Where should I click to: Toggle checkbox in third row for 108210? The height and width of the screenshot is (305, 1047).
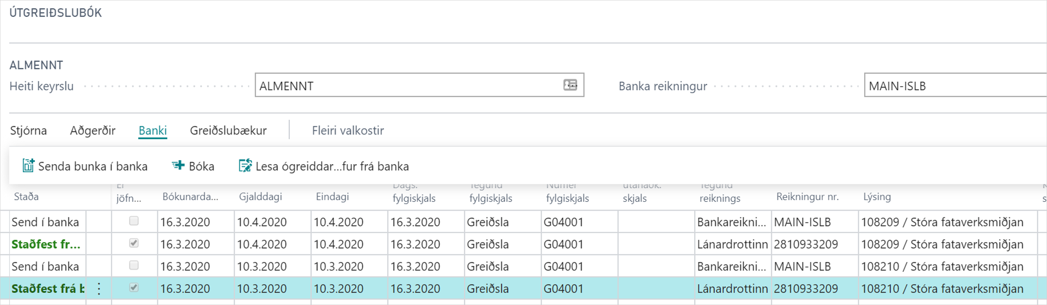(134, 265)
